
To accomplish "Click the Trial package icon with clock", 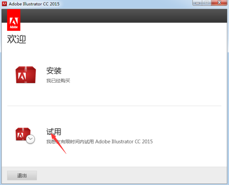I will point(25,135).
